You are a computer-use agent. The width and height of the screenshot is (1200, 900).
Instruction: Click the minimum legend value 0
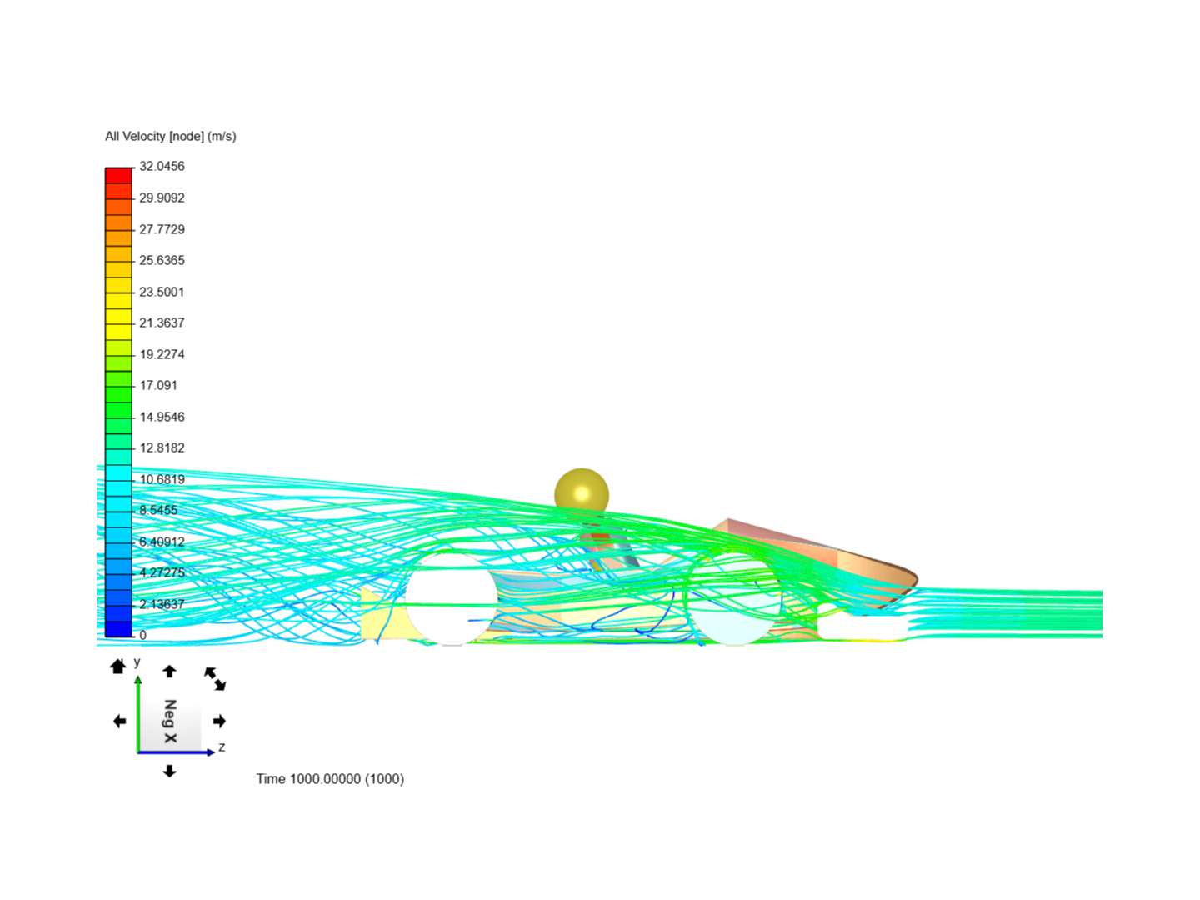[142, 635]
